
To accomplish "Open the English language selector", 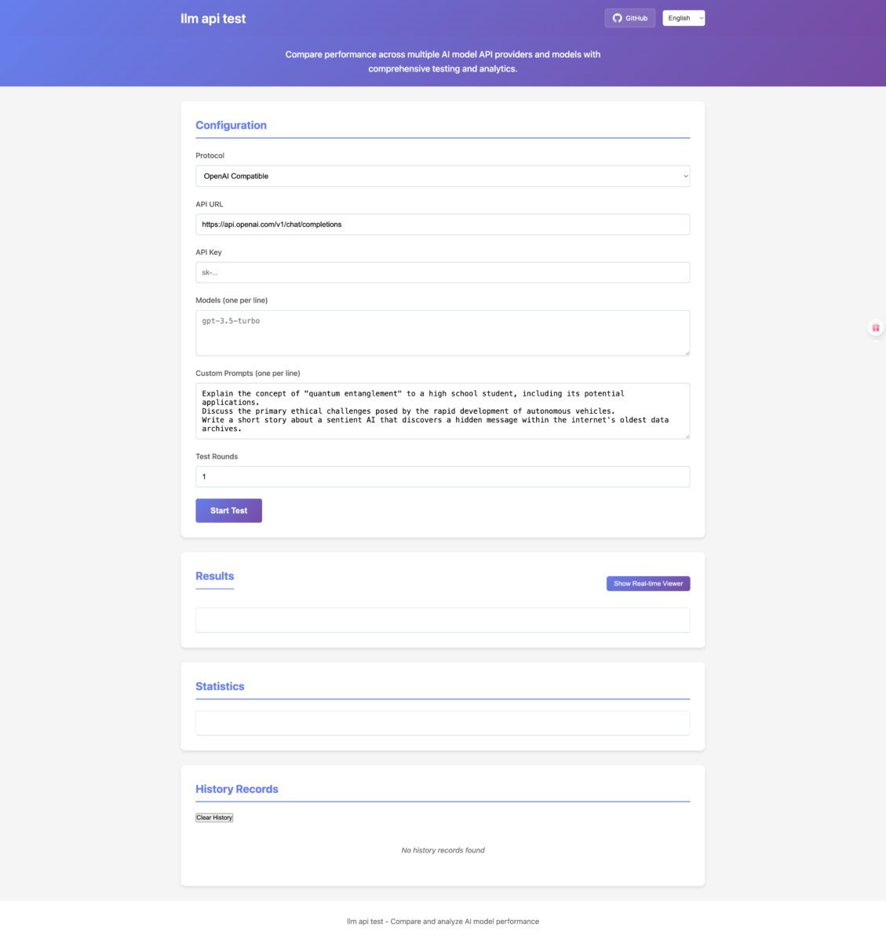I will pos(684,18).
